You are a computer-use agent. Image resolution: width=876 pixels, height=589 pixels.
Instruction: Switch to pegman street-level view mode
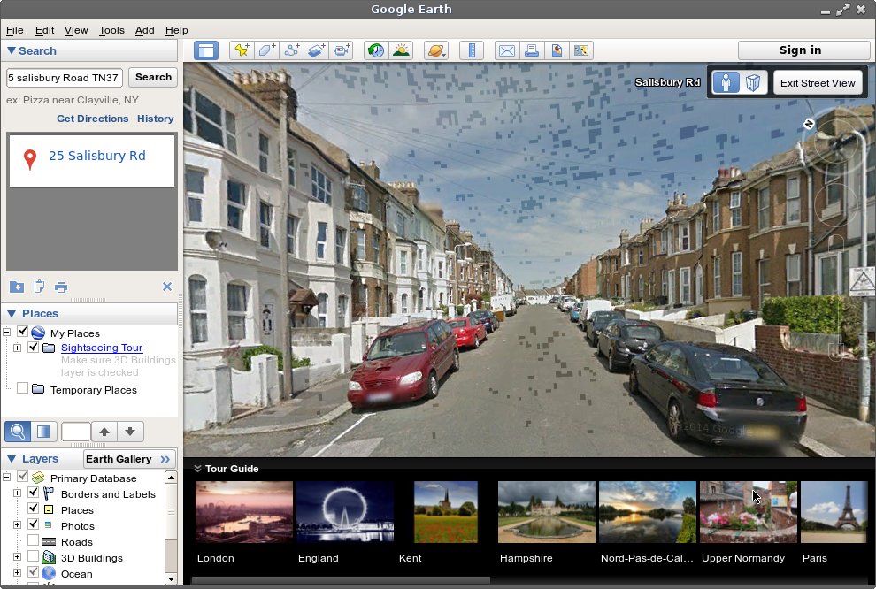pyautogui.click(x=726, y=82)
